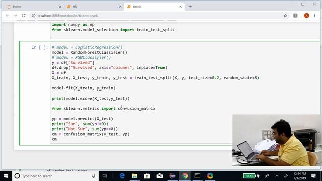Click the confusion_matrix import line
Image resolution: width=322 pixels, height=181 pixels.
pyautogui.click(x=104, y=109)
